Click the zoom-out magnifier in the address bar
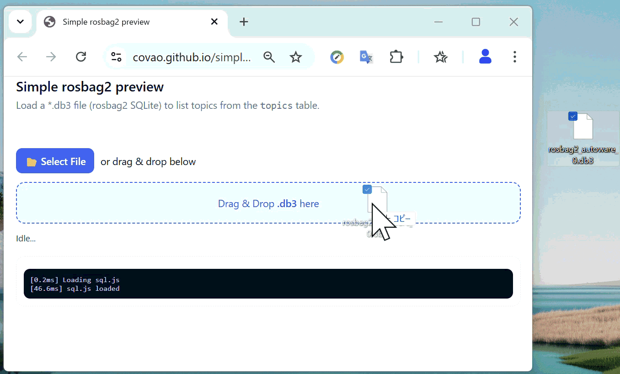 click(269, 57)
